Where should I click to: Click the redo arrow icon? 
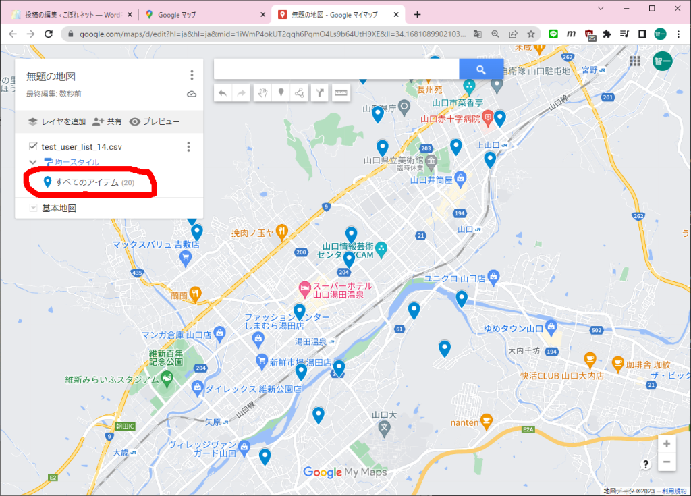pos(241,92)
